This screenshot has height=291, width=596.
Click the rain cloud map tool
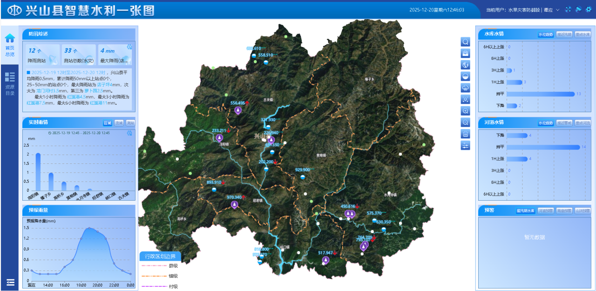pos(465,88)
